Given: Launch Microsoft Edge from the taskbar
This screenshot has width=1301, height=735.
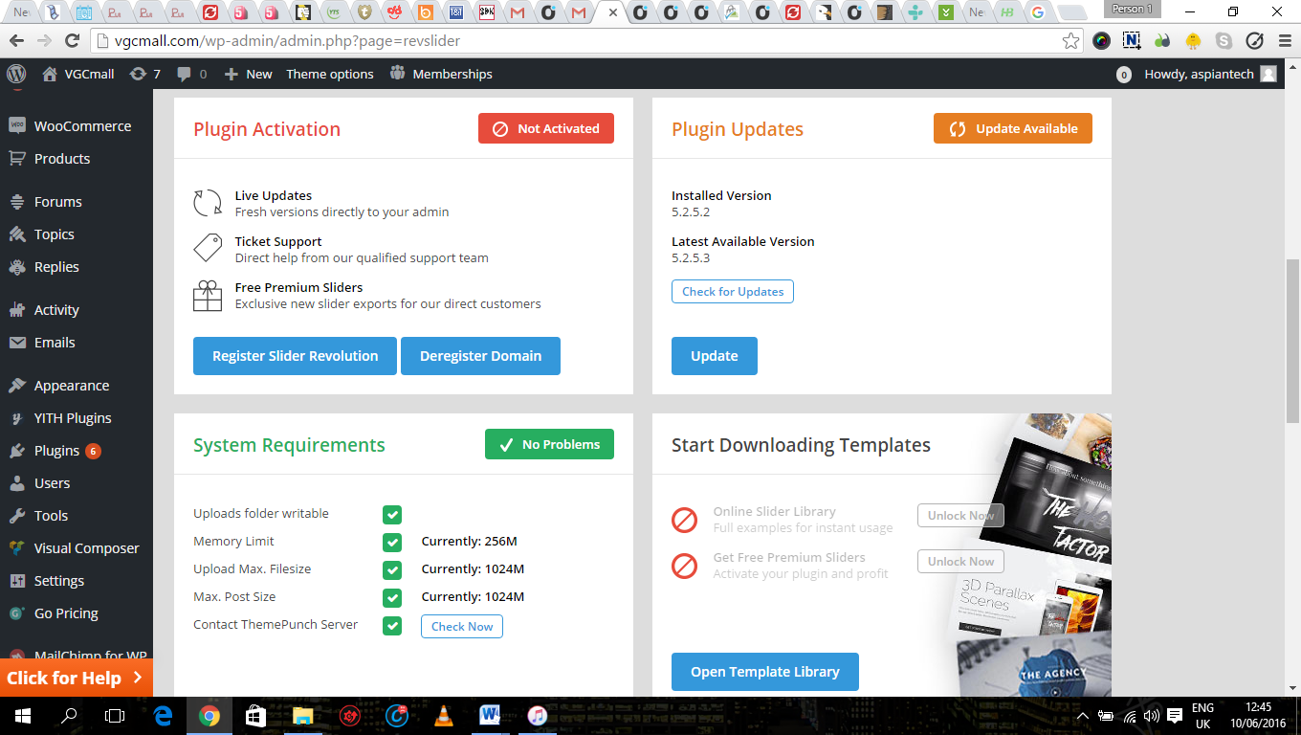Looking at the screenshot, I should (x=163, y=715).
